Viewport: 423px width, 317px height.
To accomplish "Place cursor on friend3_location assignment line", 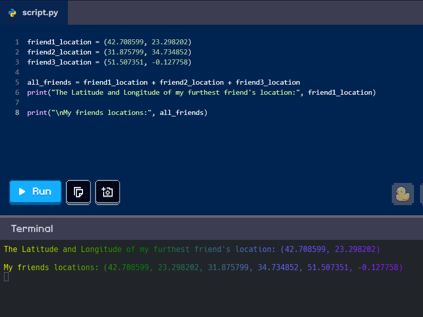I will point(109,62).
